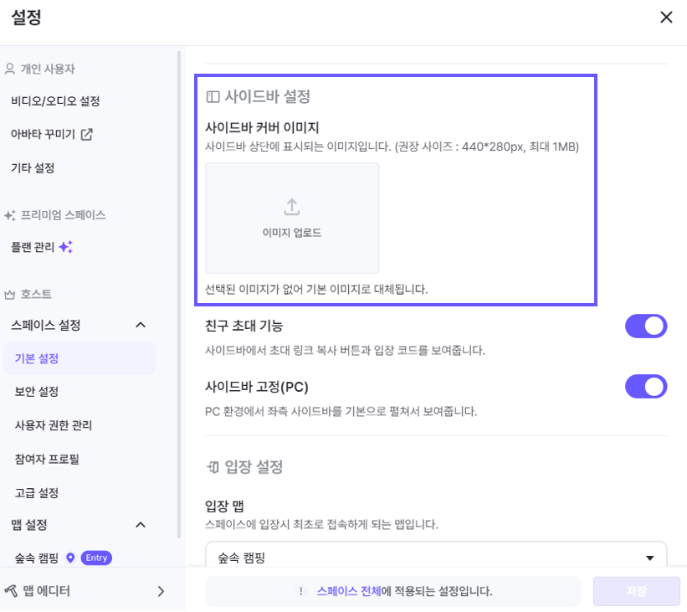Click the upload arrow icon
687x612 pixels.
pyautogui.click(x=292, y=207)
